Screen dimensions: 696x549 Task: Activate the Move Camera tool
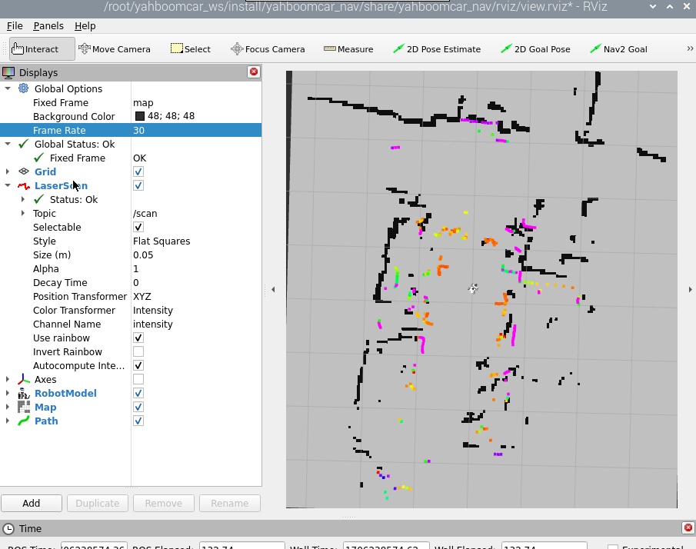coord(114,48)
